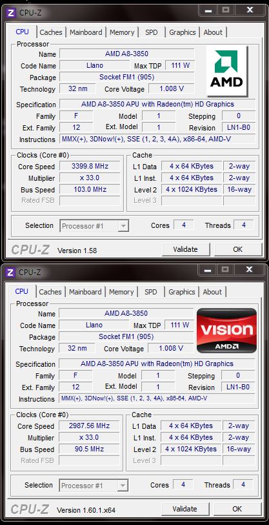Click the Core Voltage value in the 1.60.1.x64 window
269x525 pixels.
point(171,348)
